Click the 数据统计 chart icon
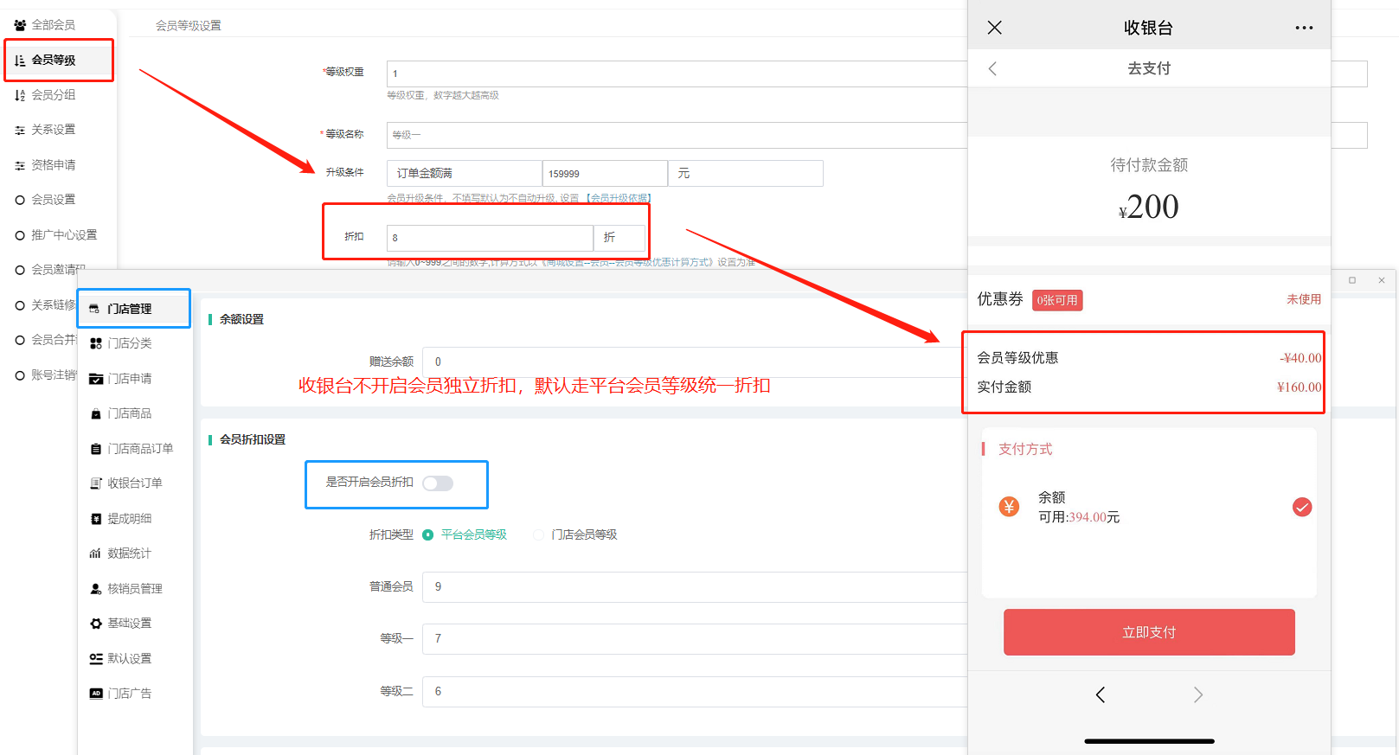The width and height of the screenshot is (1399, 755). click(x=96, y=553)
